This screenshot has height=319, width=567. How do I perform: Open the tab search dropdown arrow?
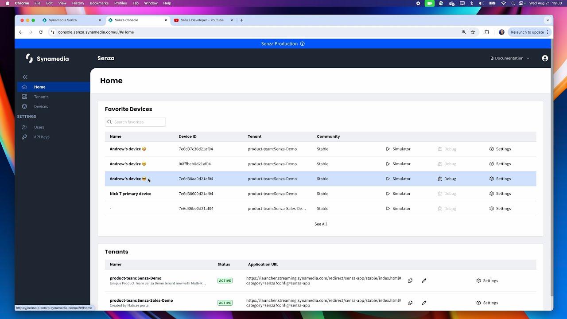(548, 20)
